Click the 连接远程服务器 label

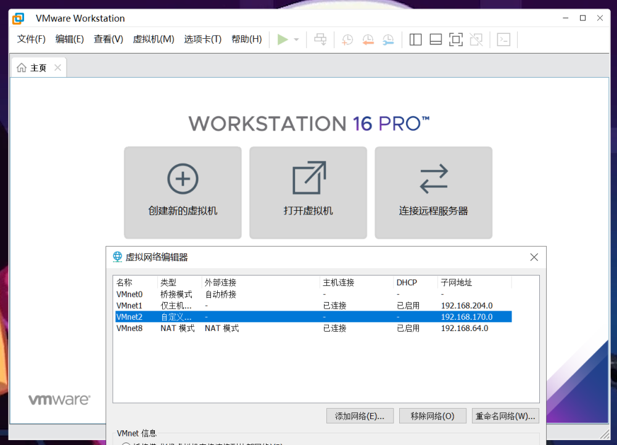[433, 211]
